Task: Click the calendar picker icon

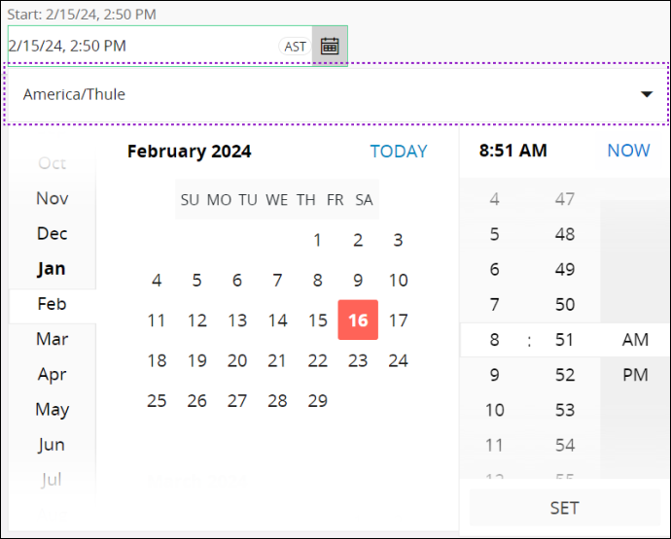Action: coord(330,46)
